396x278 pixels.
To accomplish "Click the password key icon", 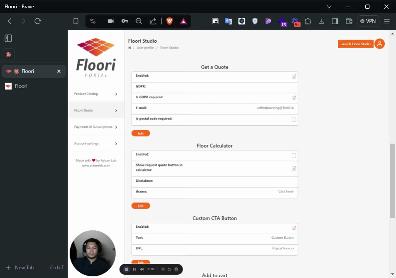I will (125, 21).
